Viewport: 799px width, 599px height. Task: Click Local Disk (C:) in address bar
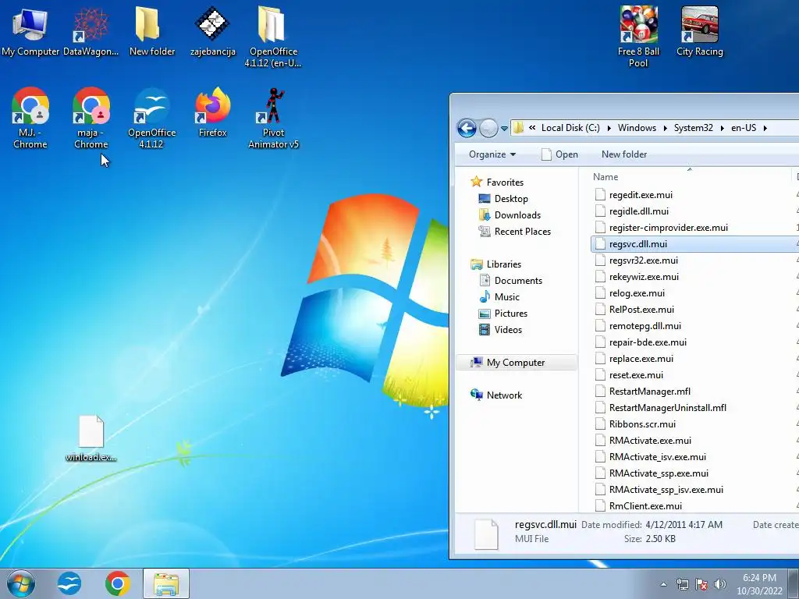pyautogui.click(x=570, y=128)
